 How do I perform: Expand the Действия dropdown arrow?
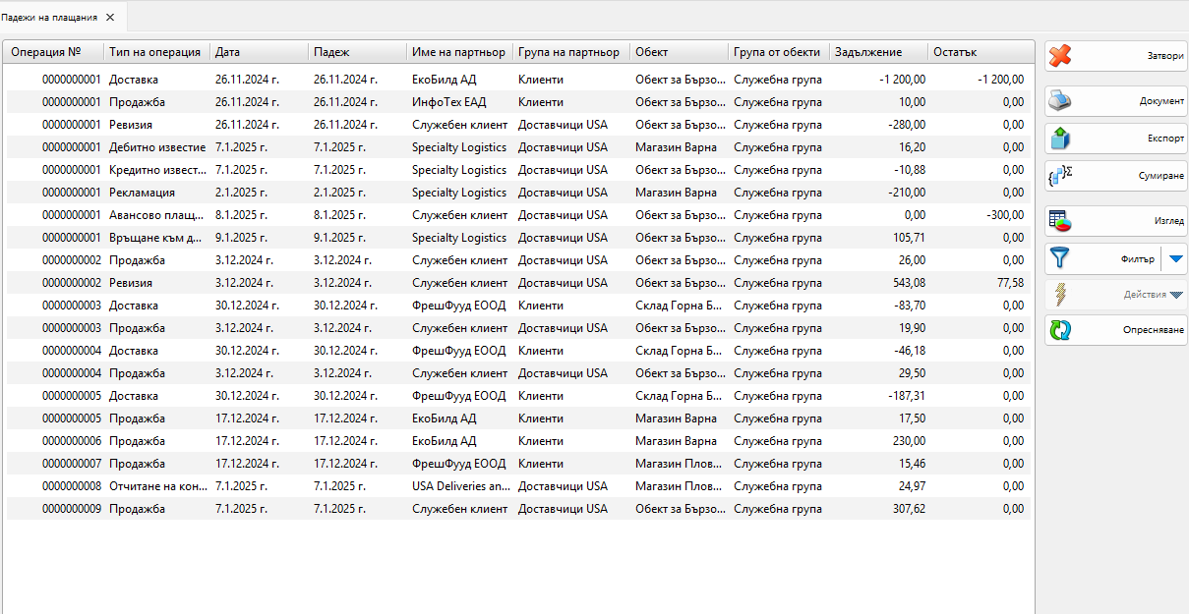click(1175, 295)
